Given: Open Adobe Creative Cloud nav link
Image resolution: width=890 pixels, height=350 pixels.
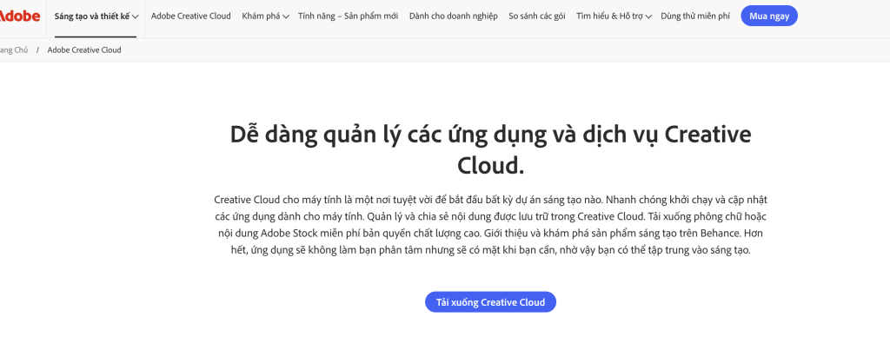Looking at the screenshot, I should tap(190, 16).
